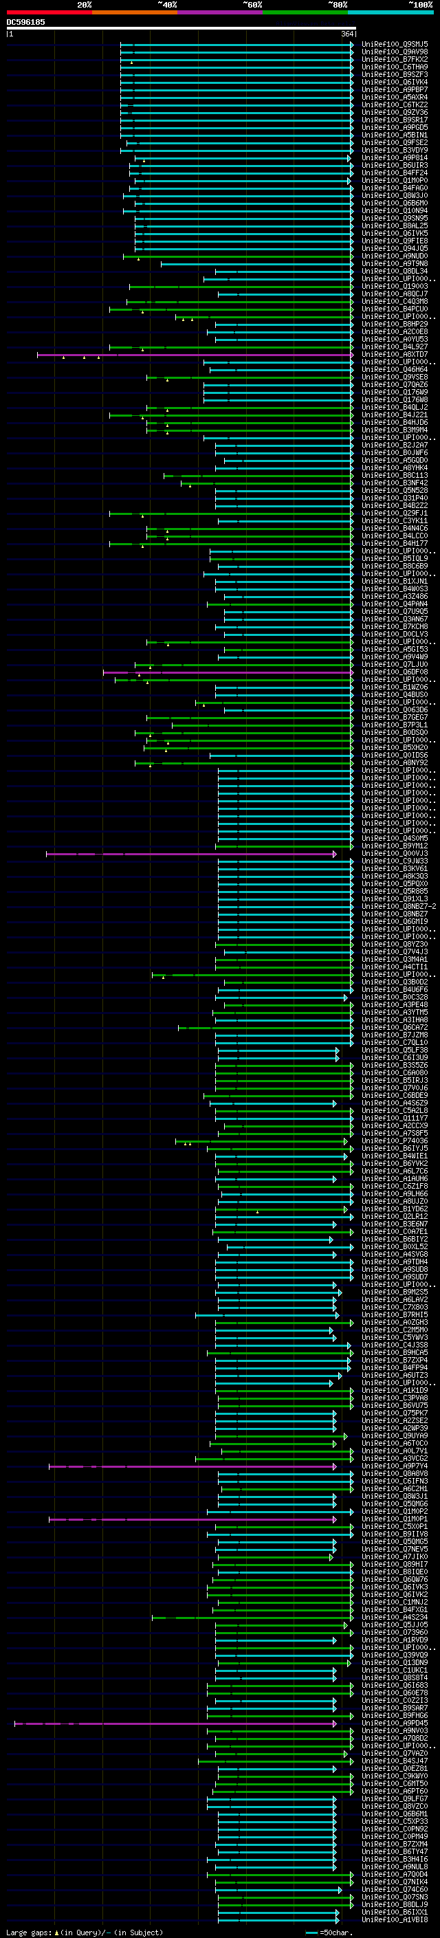
Task: Open hit UniRef100_C6THA9
Action: [x=395, y=67]
